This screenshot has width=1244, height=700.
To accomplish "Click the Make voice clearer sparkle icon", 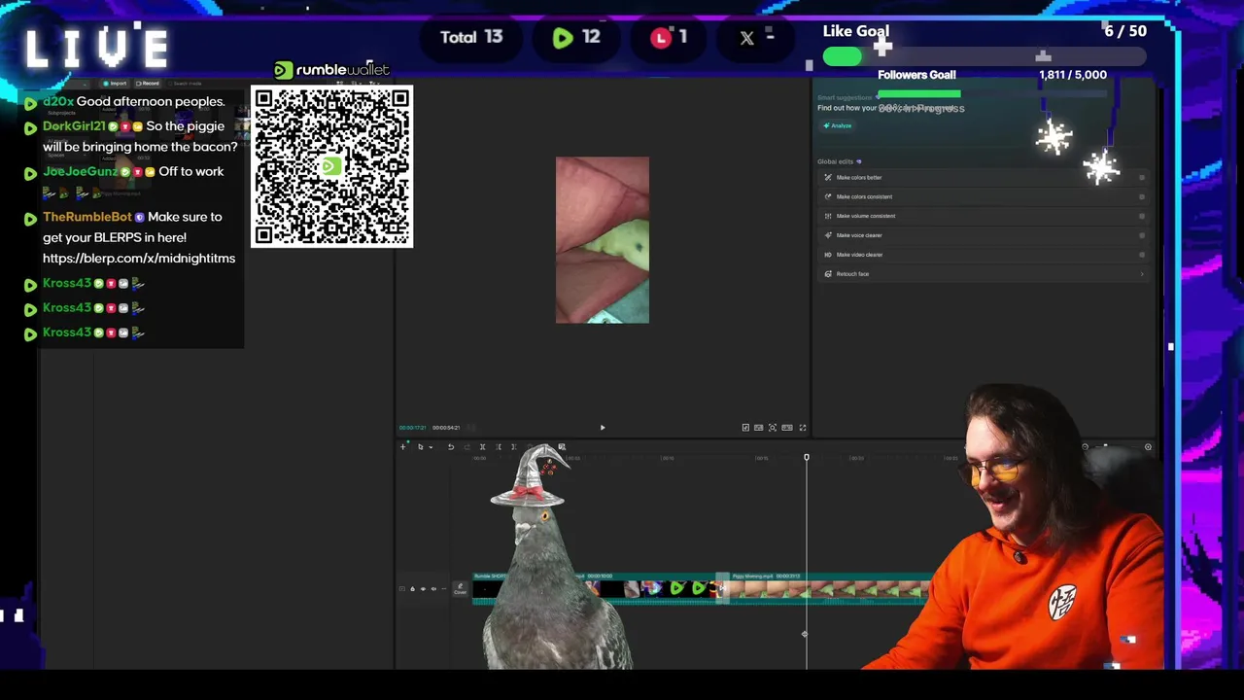I will click(828, 235).
